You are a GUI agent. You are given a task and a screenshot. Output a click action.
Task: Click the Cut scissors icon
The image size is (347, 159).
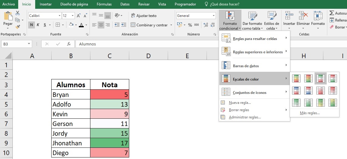pyautogui.click(x=18, y=13)
